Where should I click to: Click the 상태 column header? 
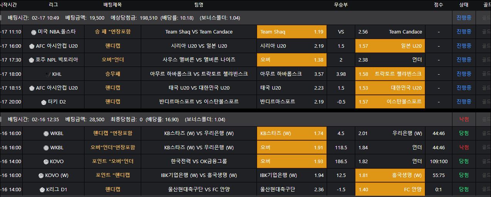464,5
